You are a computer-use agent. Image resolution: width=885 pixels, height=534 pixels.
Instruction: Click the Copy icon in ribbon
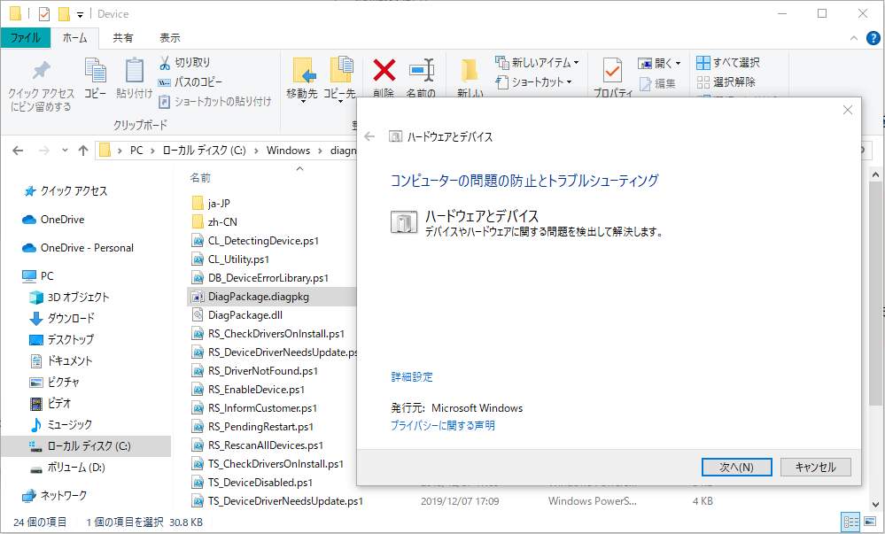click(x=95, y=71)
